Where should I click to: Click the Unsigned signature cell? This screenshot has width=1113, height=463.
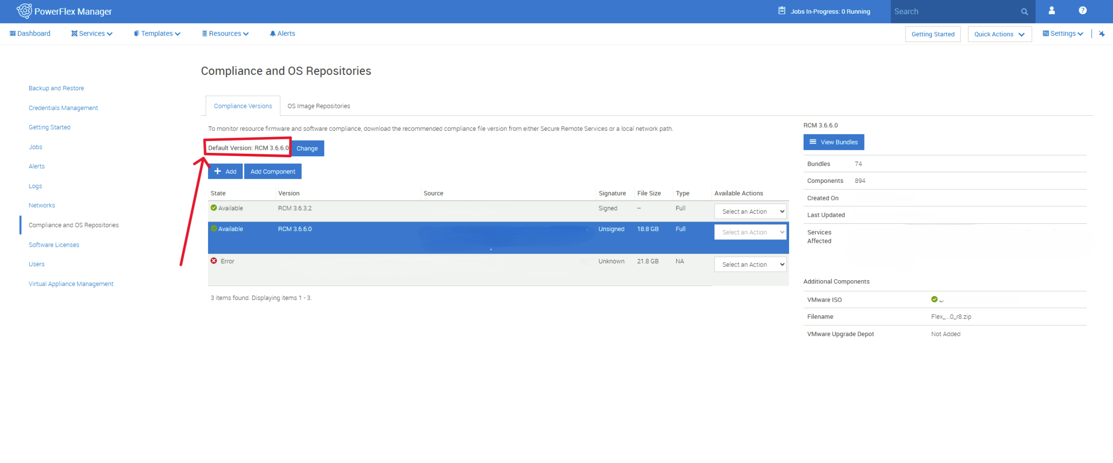coord(611,229)
